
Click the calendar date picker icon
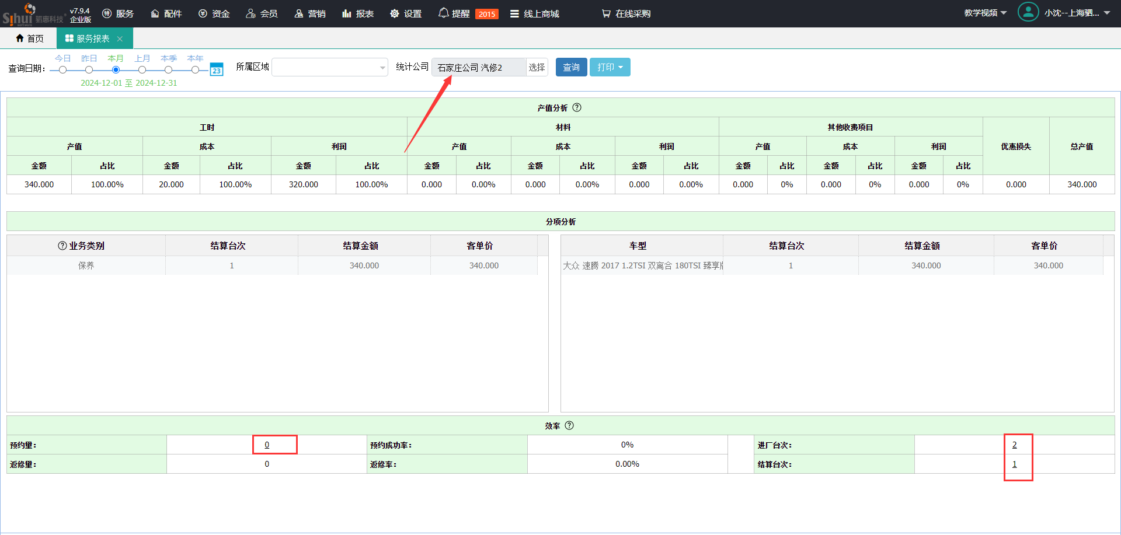pos(217,69)
